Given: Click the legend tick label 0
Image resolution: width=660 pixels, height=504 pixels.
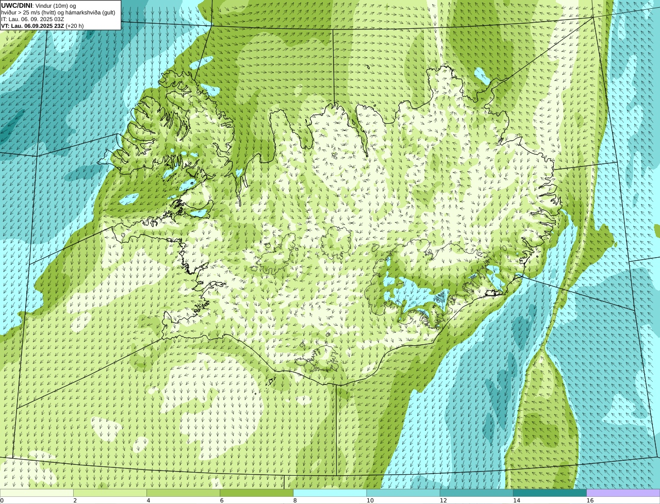Looking at the screenshot, I should tap(2, 500).
